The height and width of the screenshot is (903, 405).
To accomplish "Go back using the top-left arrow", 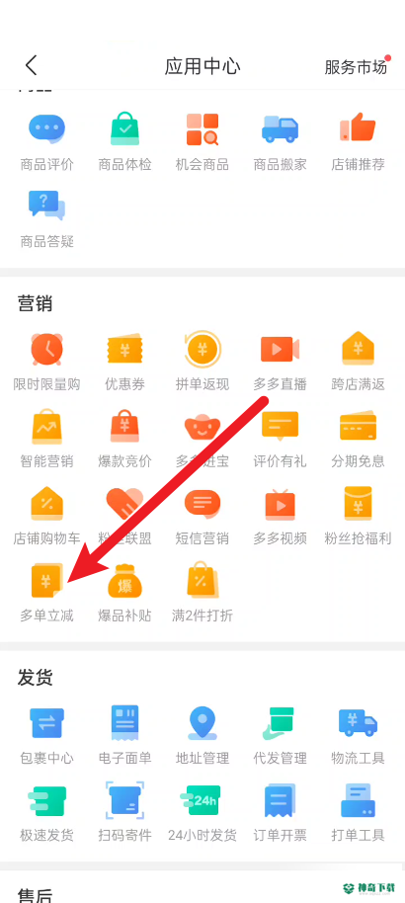I will click(32, 65).
